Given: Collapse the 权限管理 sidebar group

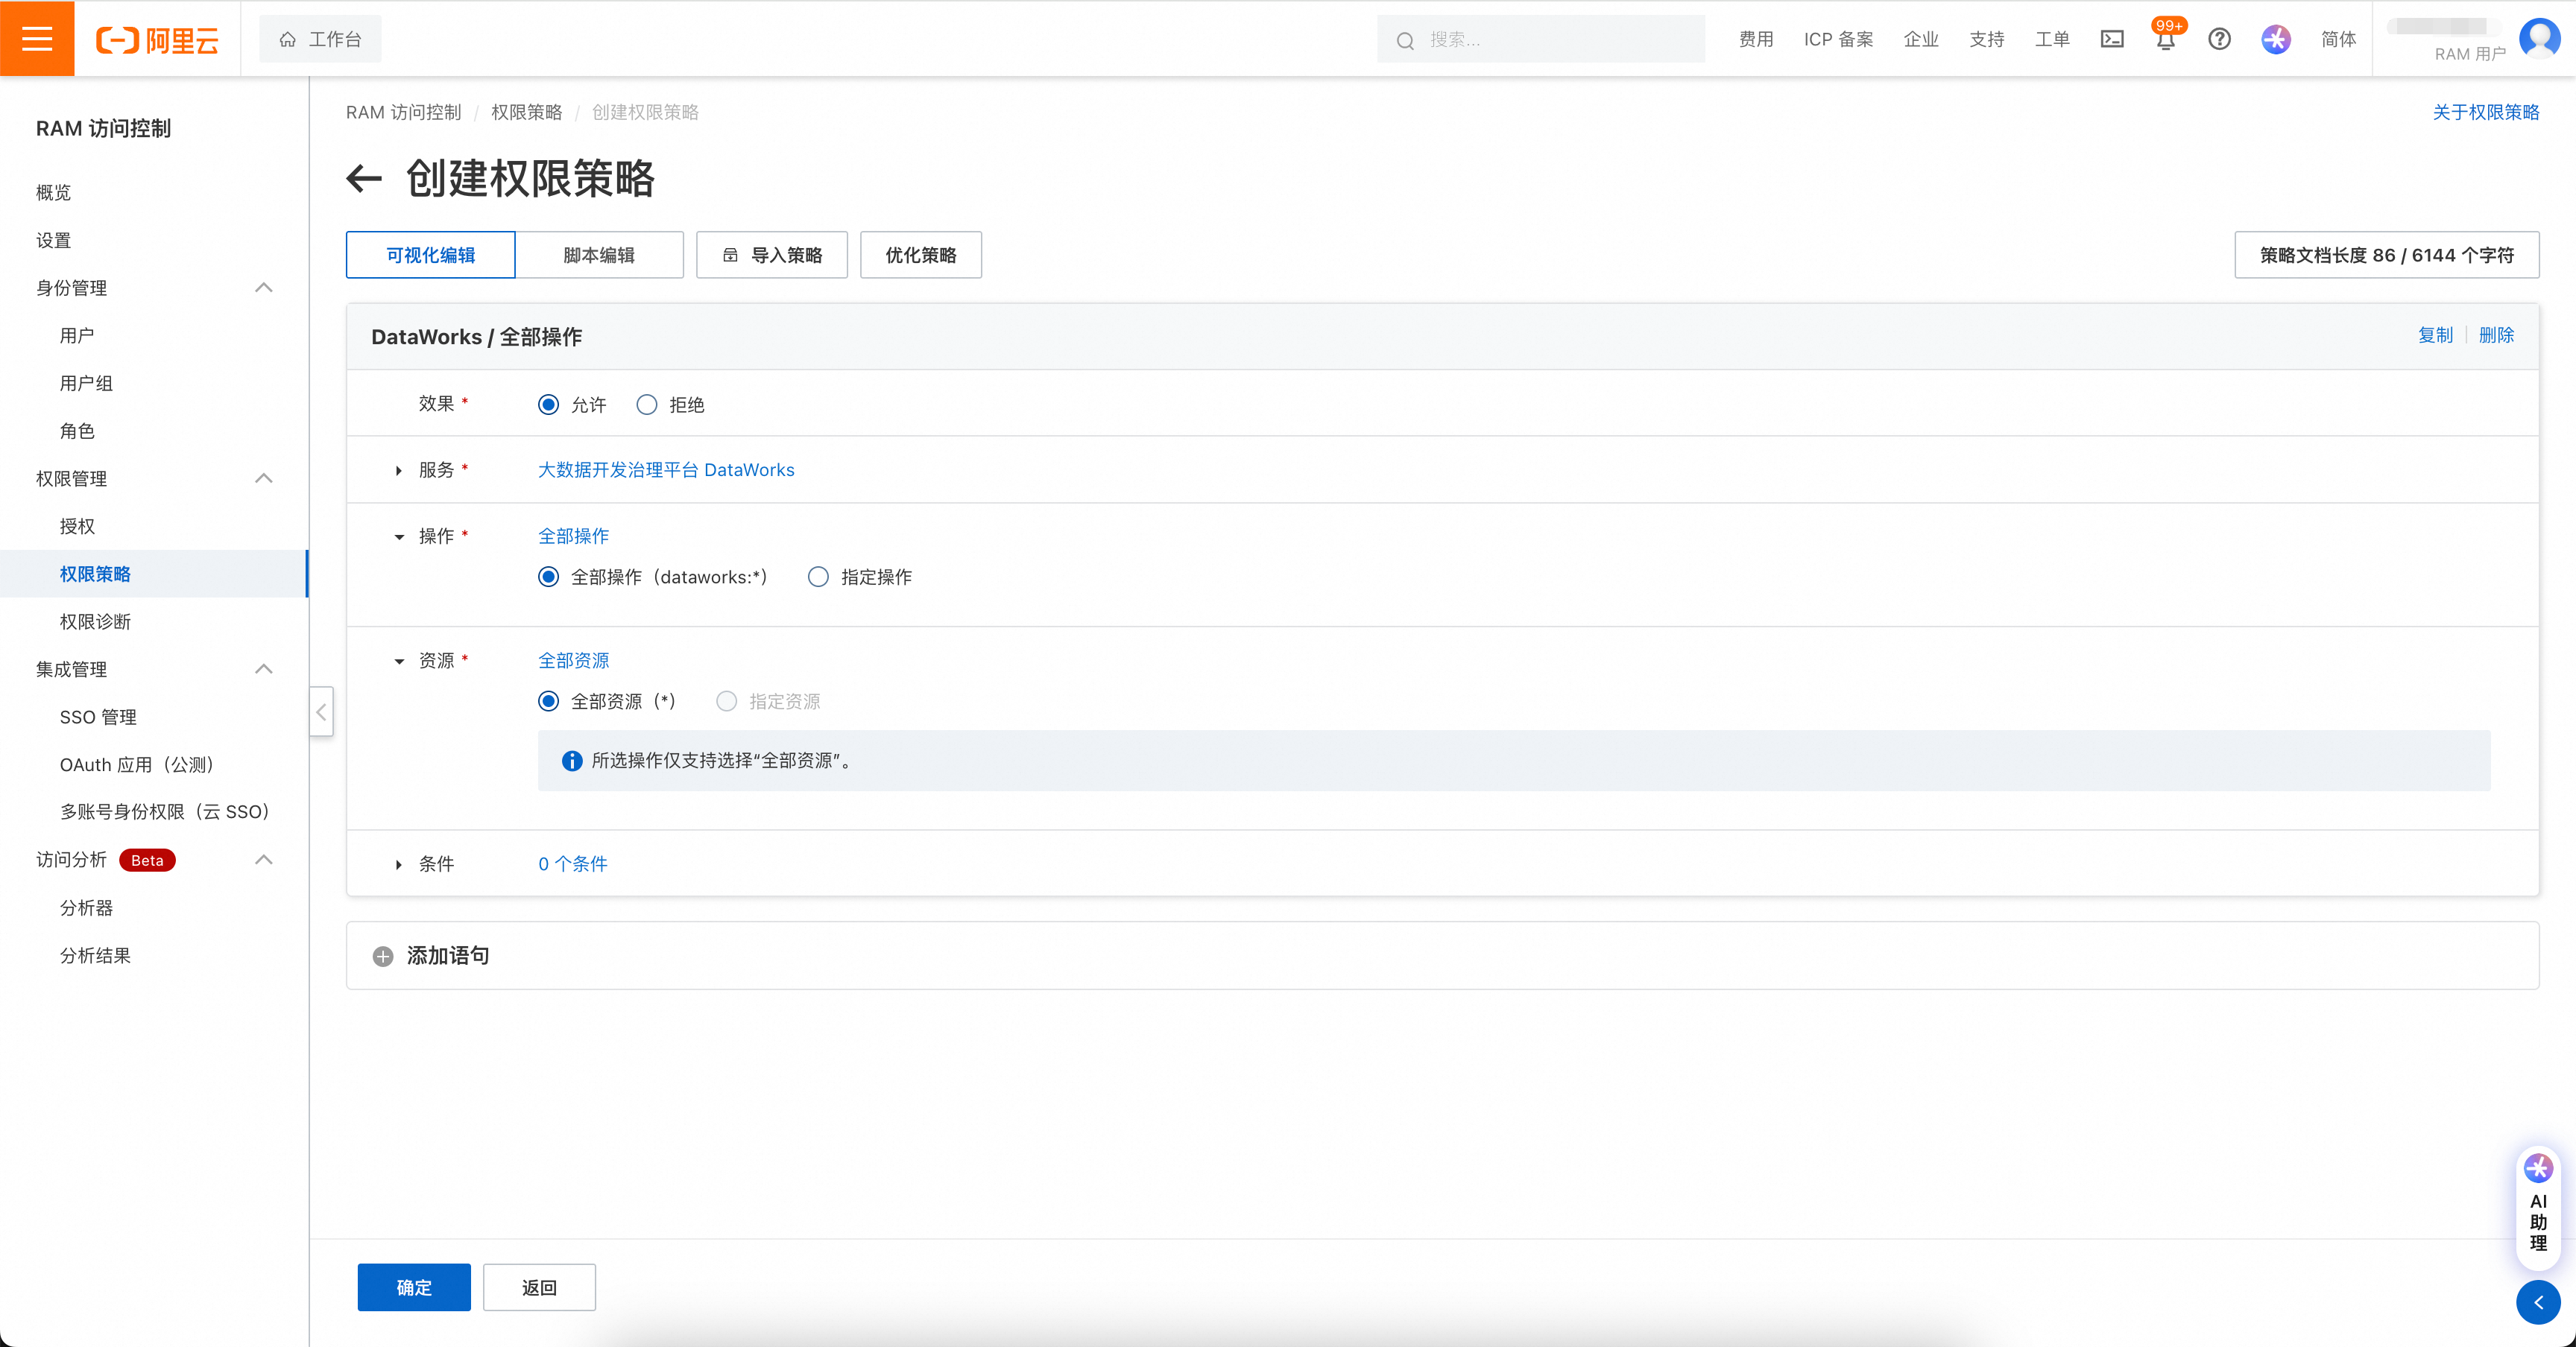Looking at the screenshot, I should click(x=264, y=478).
